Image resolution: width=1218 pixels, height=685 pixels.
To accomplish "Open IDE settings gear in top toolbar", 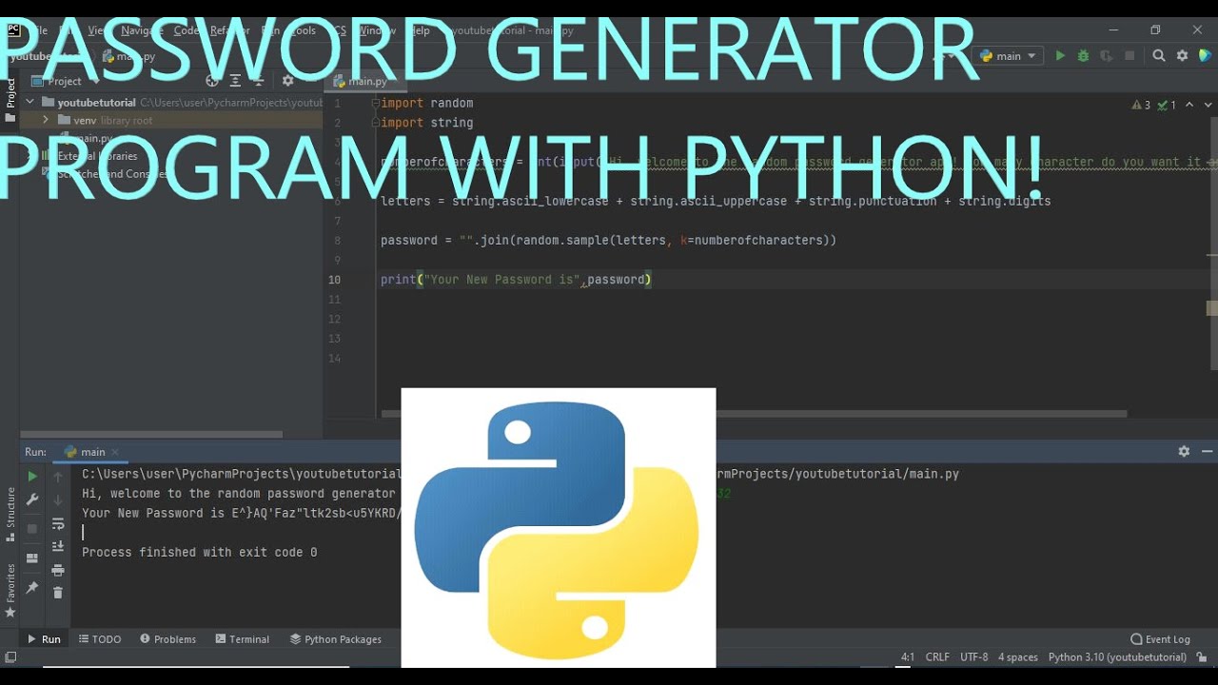I will pyautogui.click(x=1182, y=56).
